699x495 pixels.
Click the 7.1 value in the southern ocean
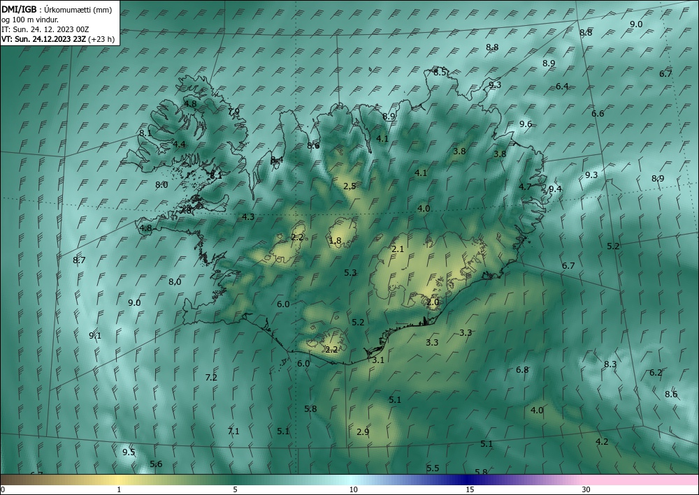click(233, 431)
